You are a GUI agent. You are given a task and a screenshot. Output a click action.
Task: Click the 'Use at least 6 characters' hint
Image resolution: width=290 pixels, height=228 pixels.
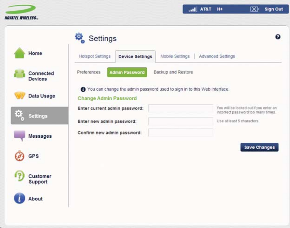click(238, 121)
